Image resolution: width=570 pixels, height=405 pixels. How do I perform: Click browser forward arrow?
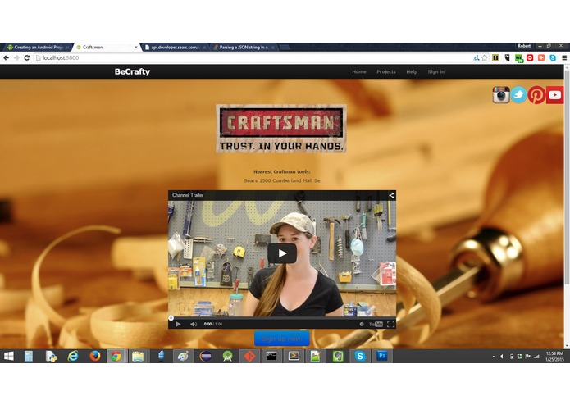pyautogui.click(x=16, y=57)
